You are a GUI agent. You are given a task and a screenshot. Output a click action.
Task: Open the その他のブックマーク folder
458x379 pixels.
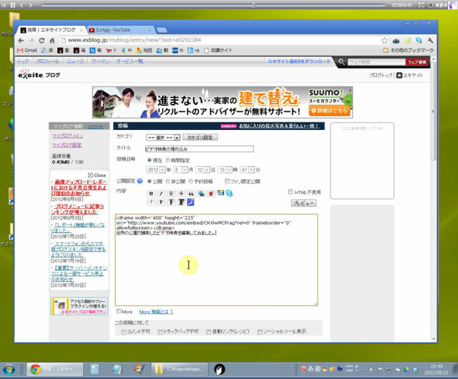[408, 50]
